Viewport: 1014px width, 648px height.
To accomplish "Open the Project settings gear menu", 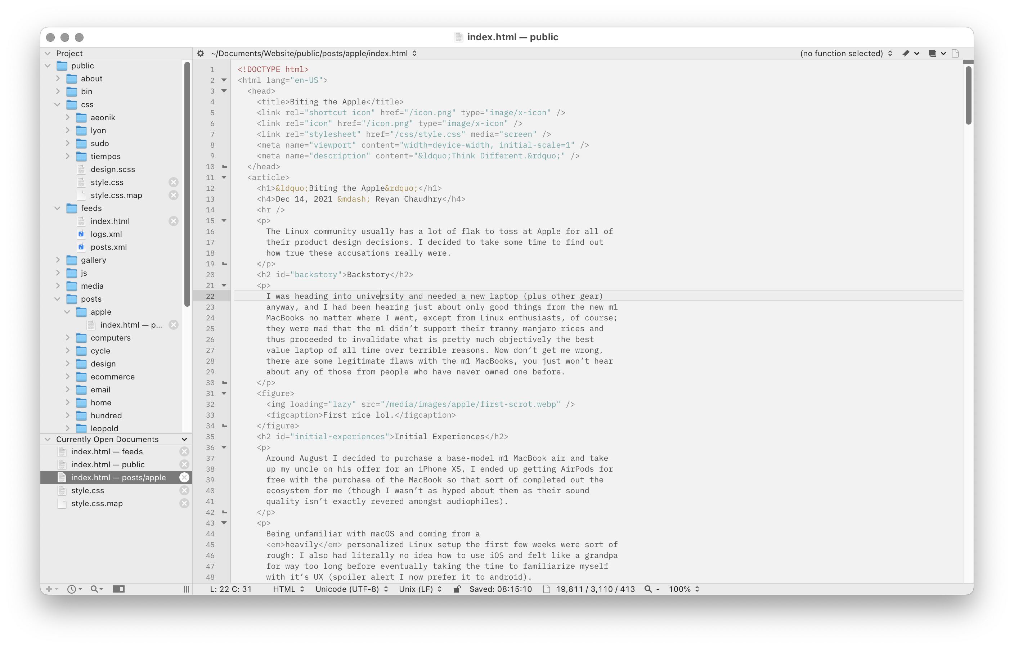I will (x=199, y=53).
